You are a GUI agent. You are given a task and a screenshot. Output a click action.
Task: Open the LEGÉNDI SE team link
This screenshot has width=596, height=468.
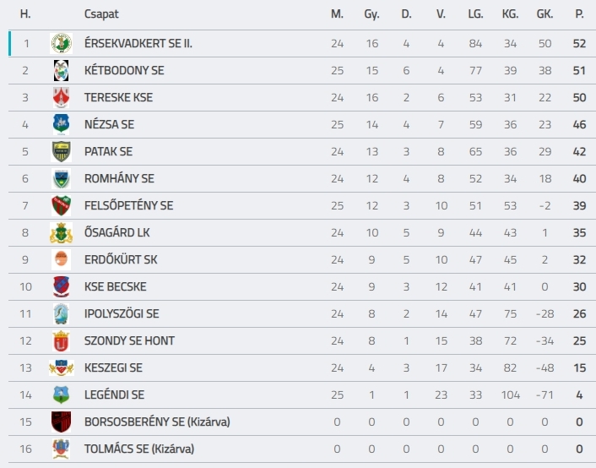pos(115,395)
